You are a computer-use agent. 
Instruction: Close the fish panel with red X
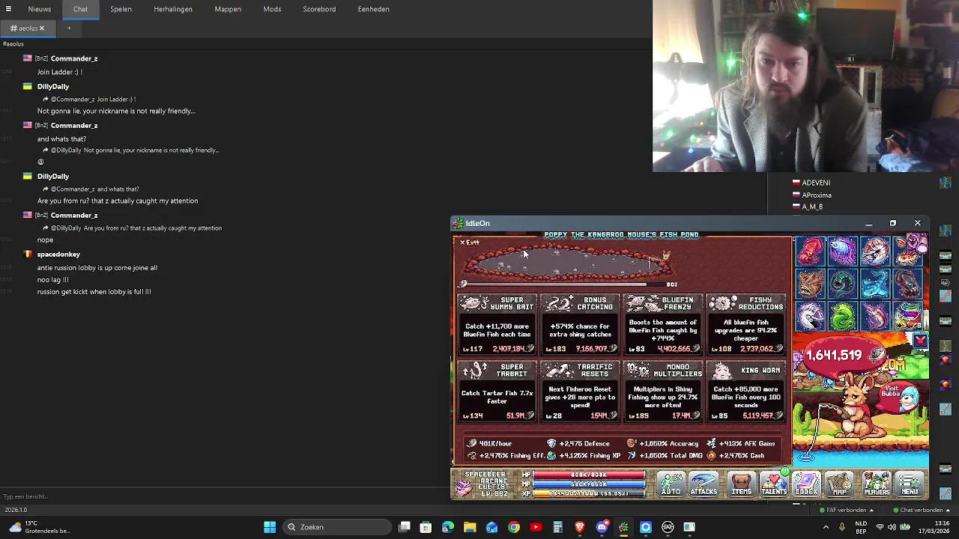920,341
